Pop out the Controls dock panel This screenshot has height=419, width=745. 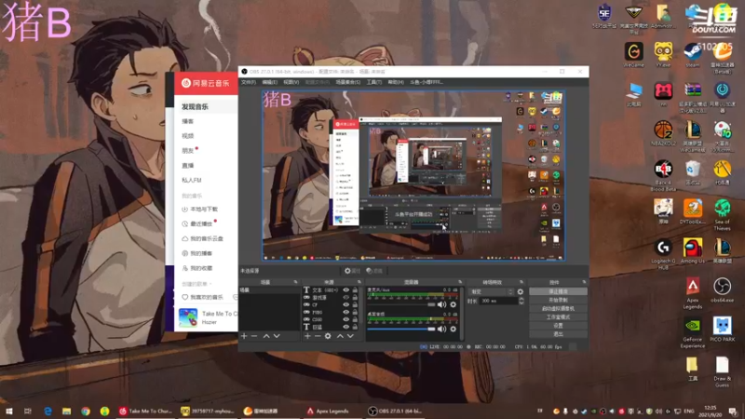click(x=584, y=282)
